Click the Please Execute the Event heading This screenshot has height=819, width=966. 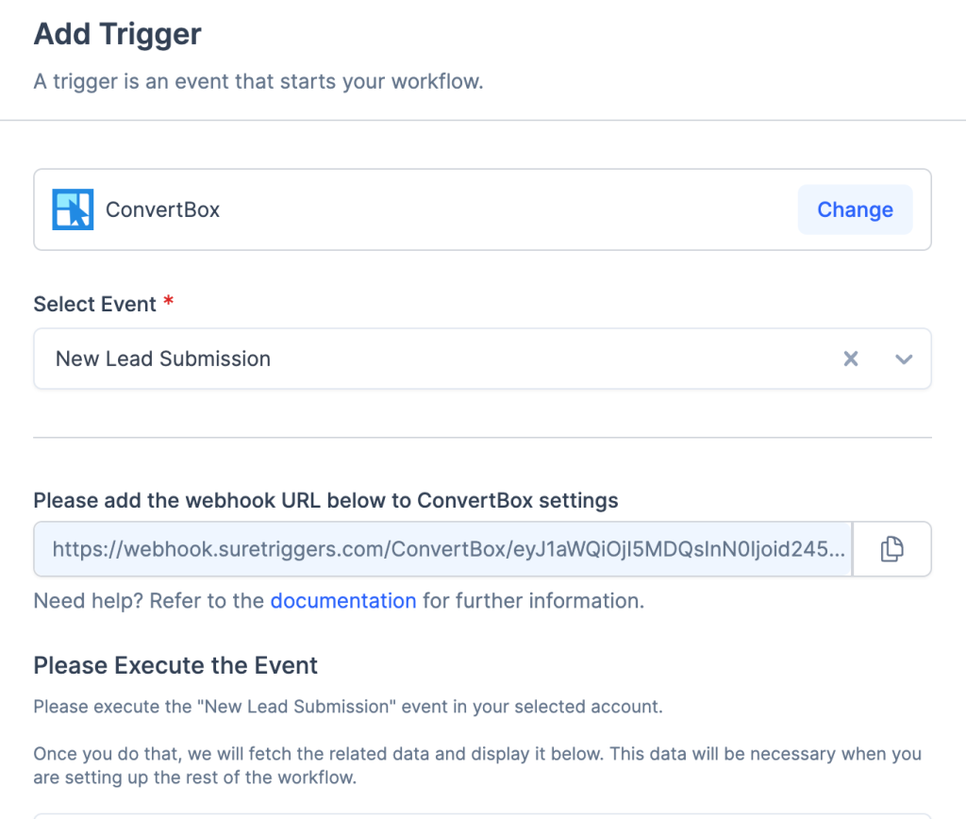click(175, 665)
